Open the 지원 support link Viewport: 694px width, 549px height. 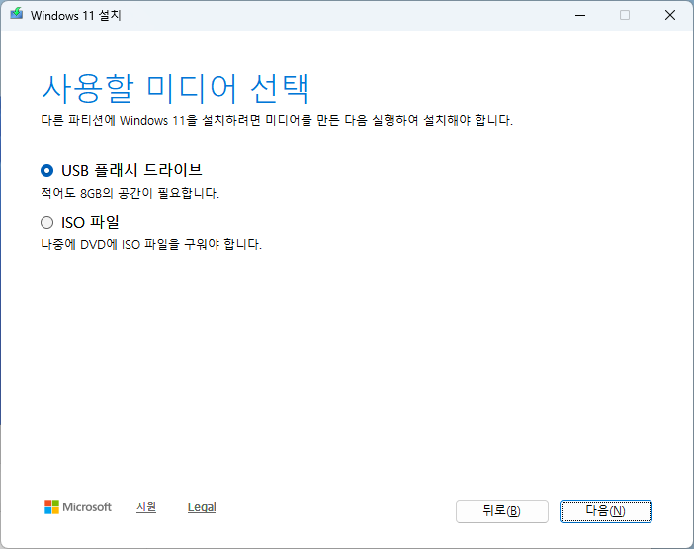146,506
